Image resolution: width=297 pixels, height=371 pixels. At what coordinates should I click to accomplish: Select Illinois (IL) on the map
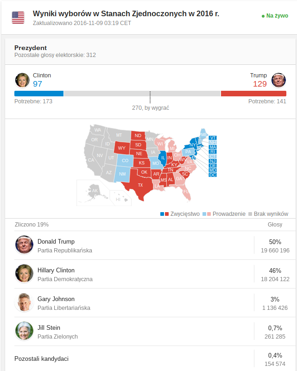163,158
